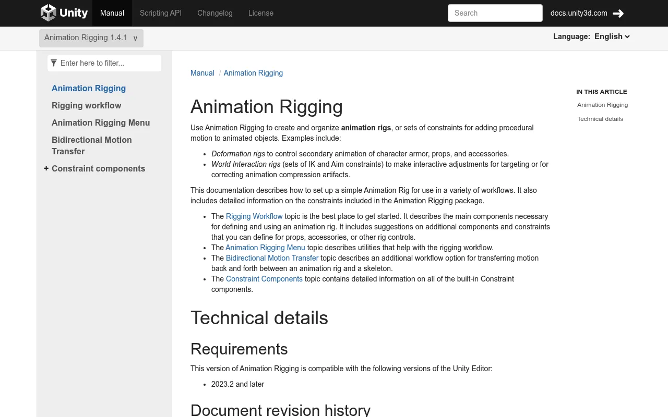Click the 'Document revision history' heading
668x417 pixels.
[x=280, y=410]
